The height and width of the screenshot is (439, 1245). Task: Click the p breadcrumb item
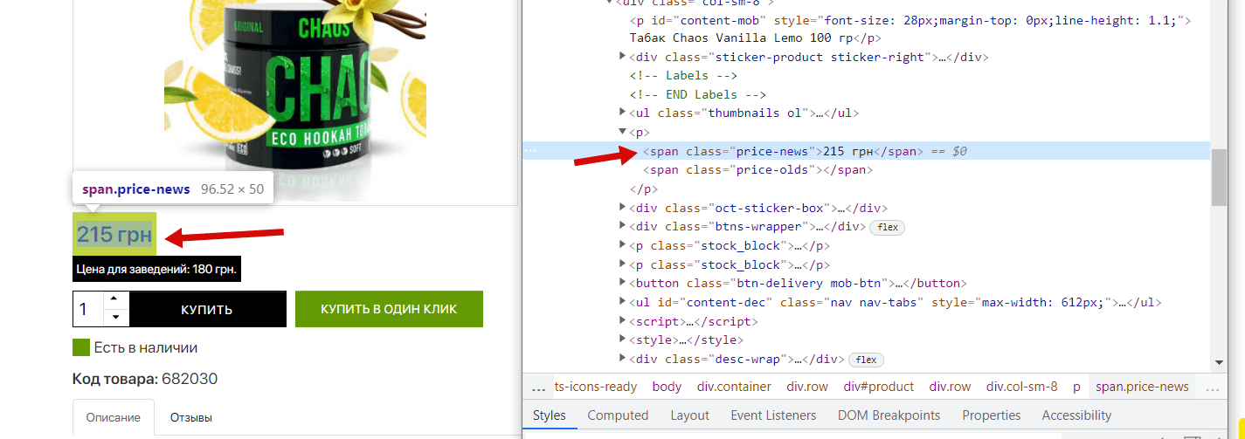[1076, 387]
